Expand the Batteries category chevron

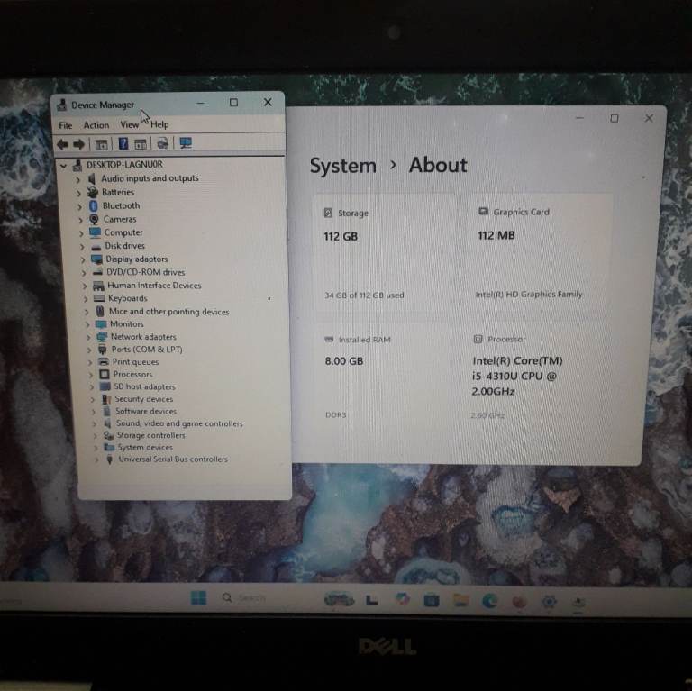[79, 194]
